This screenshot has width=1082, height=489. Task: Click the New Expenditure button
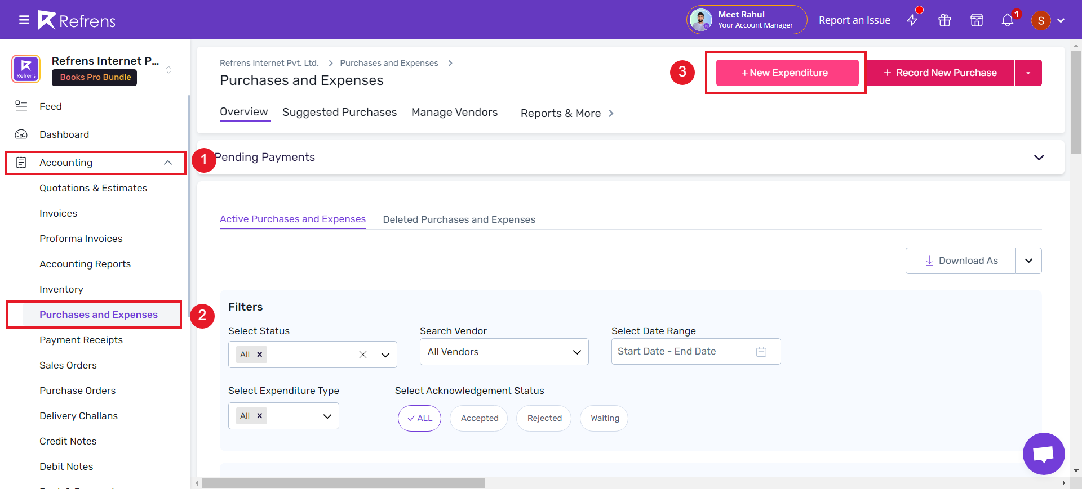coord(787,73)
